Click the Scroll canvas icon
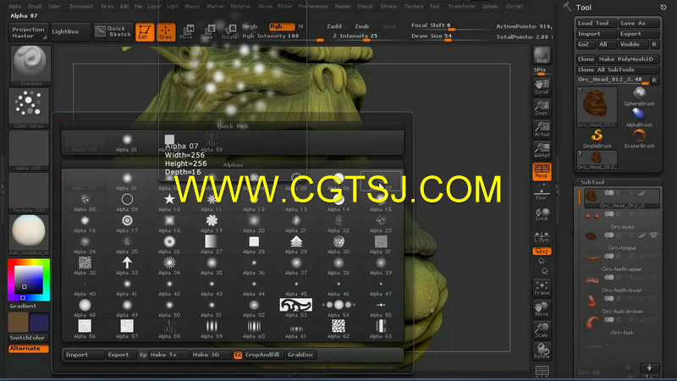The height and width of the screenshot is (381, 677). (542, 86)
